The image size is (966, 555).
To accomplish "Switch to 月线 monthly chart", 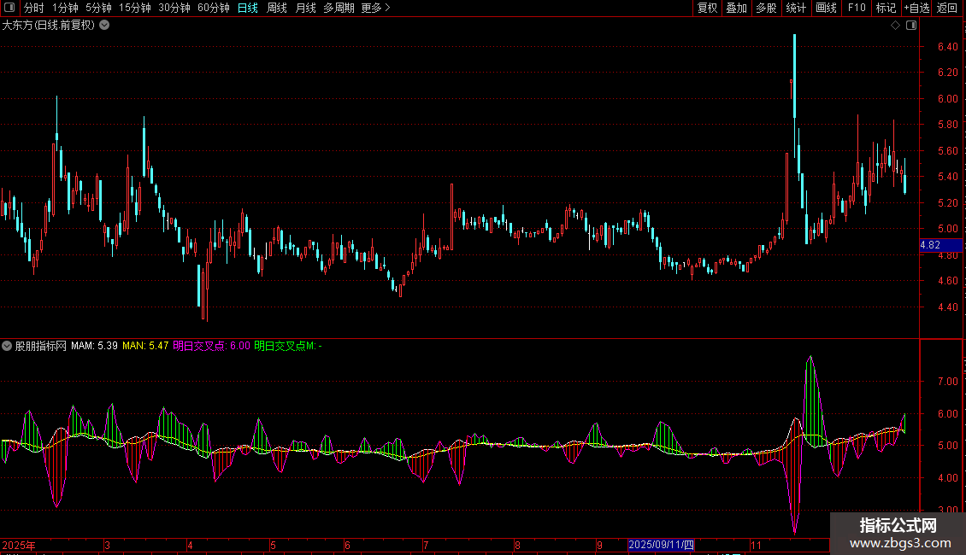I will [305, 8].
